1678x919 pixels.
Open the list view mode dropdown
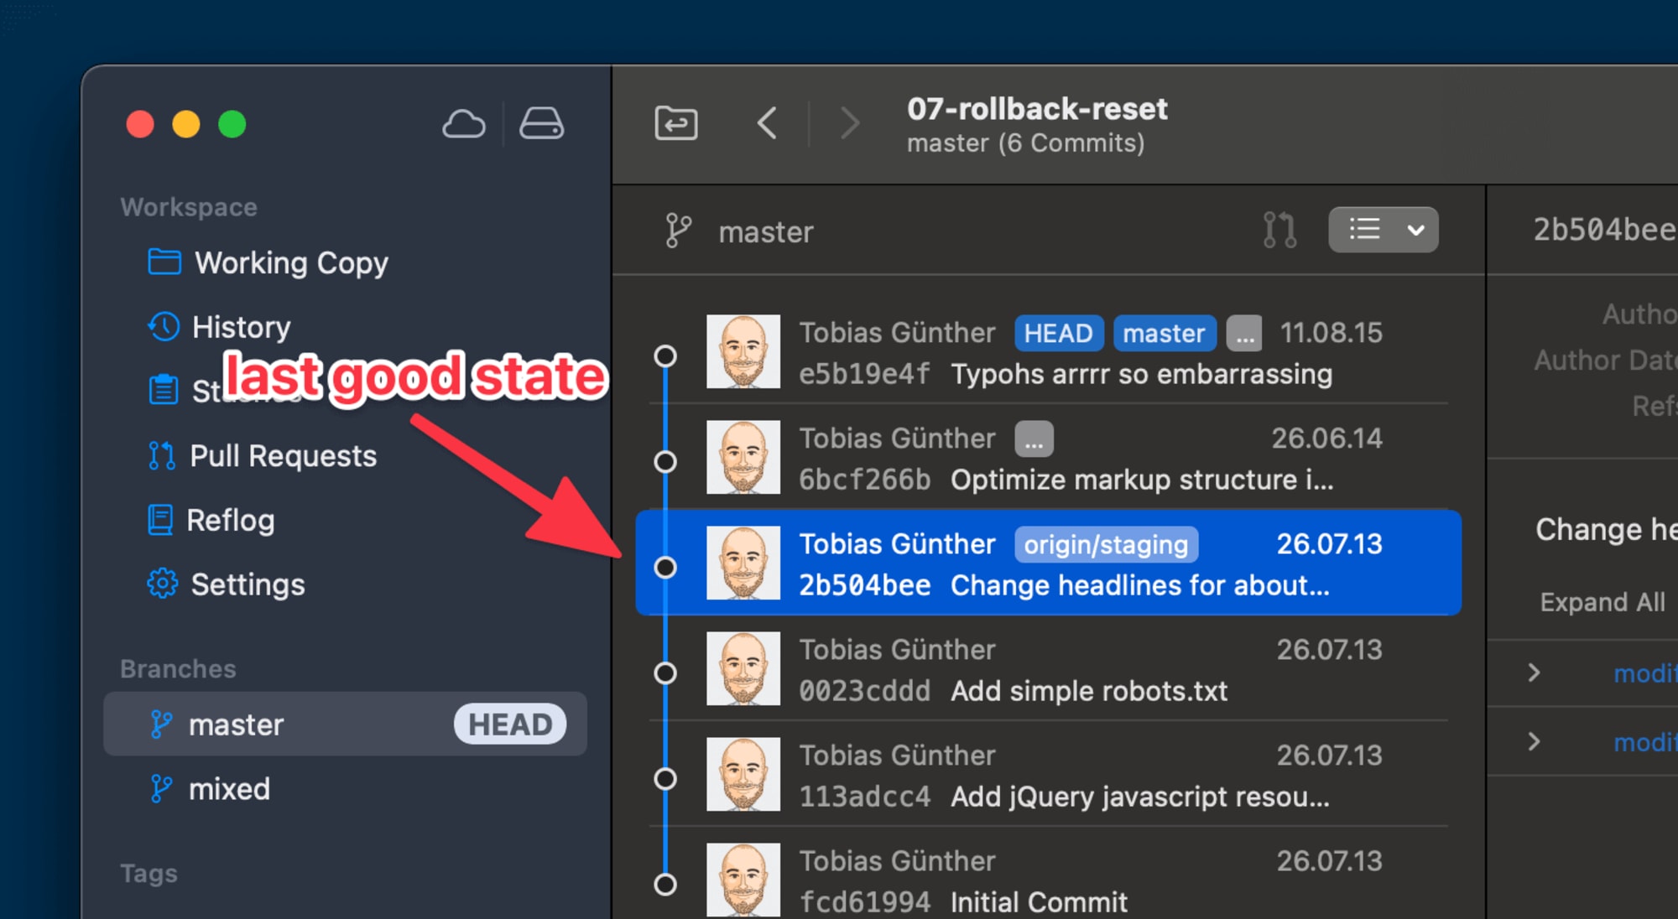[x=1383, y=230]
